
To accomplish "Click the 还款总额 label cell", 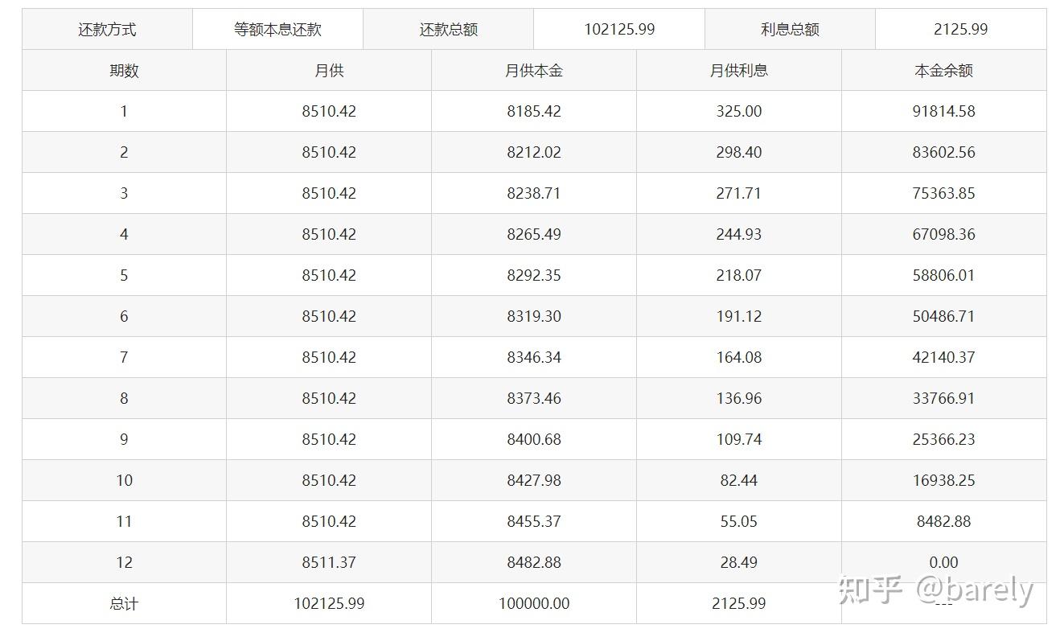I will point(448,30).
